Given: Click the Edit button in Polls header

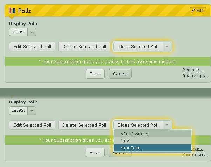Looking at the screenshot, I should [198, 11].
